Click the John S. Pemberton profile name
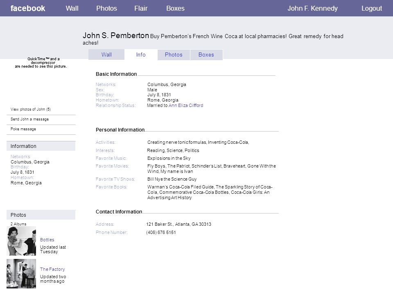 [116, 35]
